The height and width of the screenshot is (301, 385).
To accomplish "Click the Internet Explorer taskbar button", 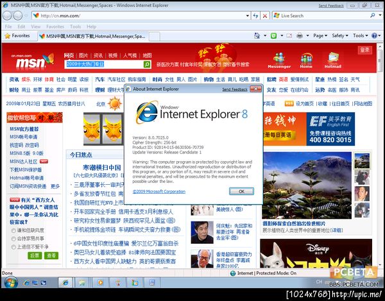I will (x=65, y=282).
